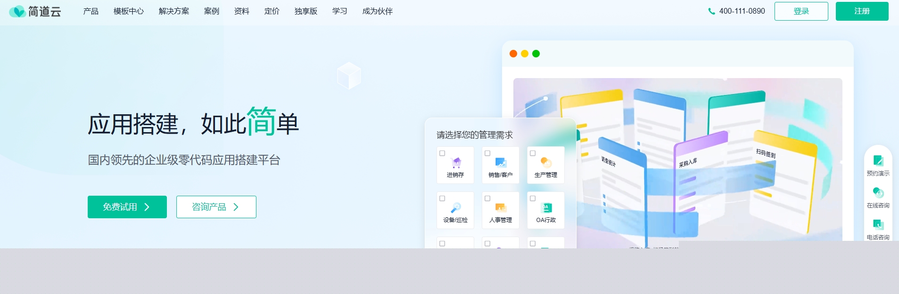Check the 人事管理 checkbox
Viewport: 899px width, 294px height.
point(487,199)
